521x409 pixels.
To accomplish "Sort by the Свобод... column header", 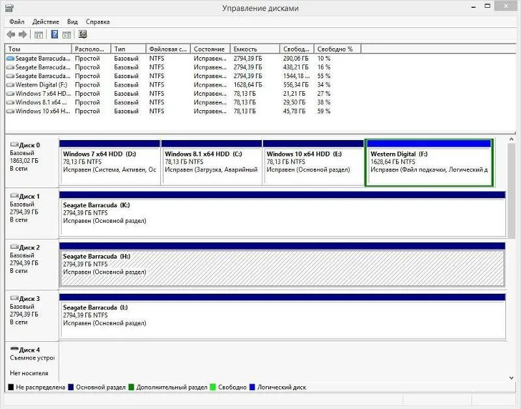I will [297, 49].
